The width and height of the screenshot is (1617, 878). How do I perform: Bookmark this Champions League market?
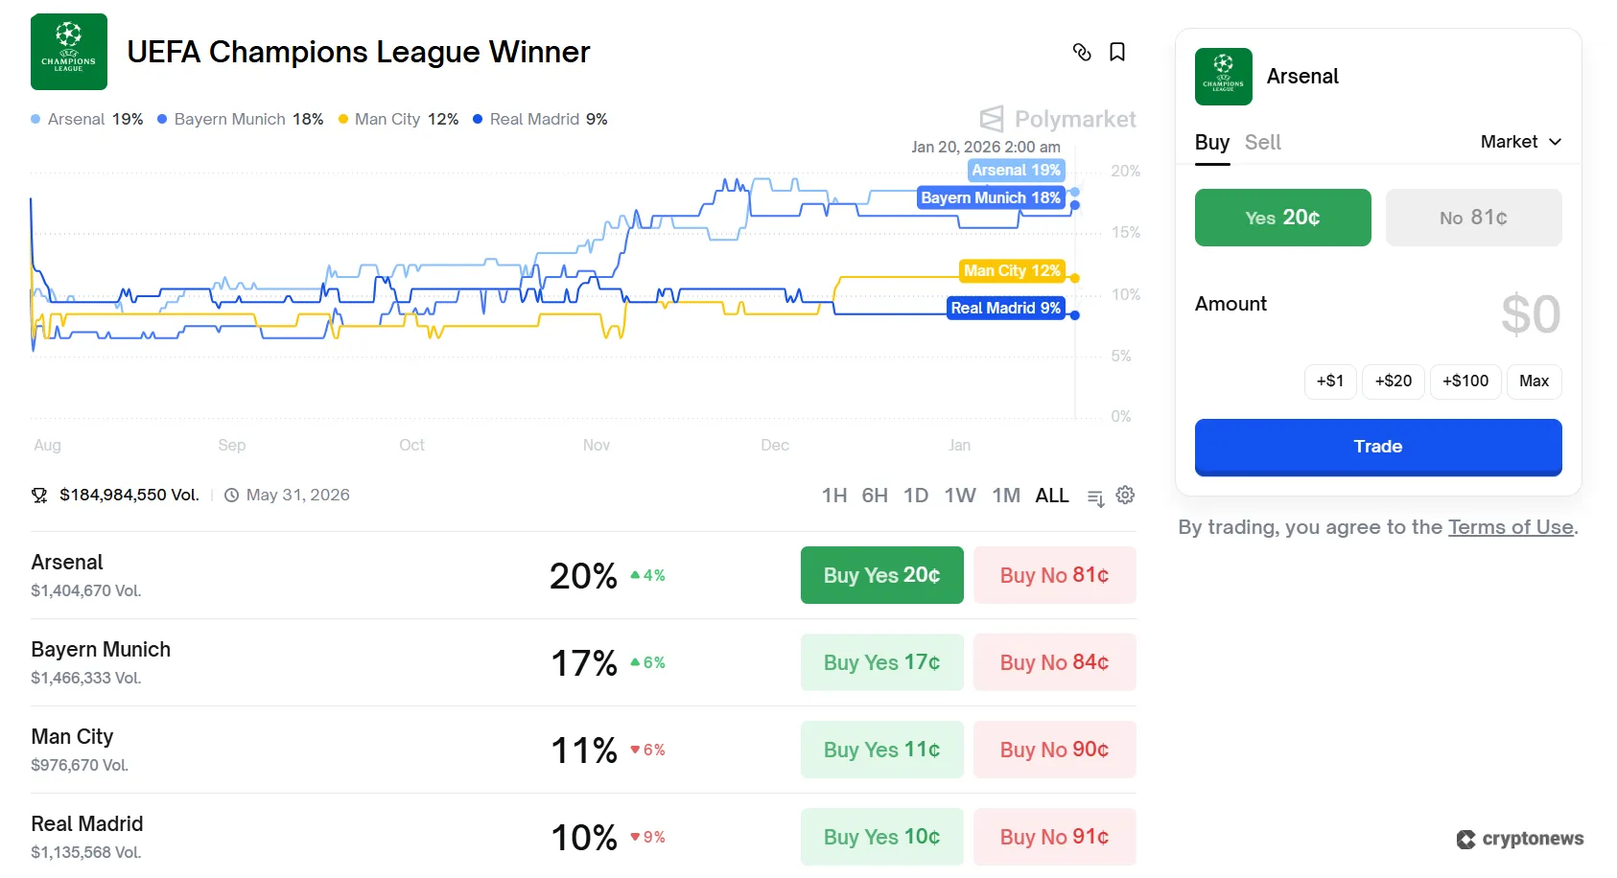tap(1117, 53)
